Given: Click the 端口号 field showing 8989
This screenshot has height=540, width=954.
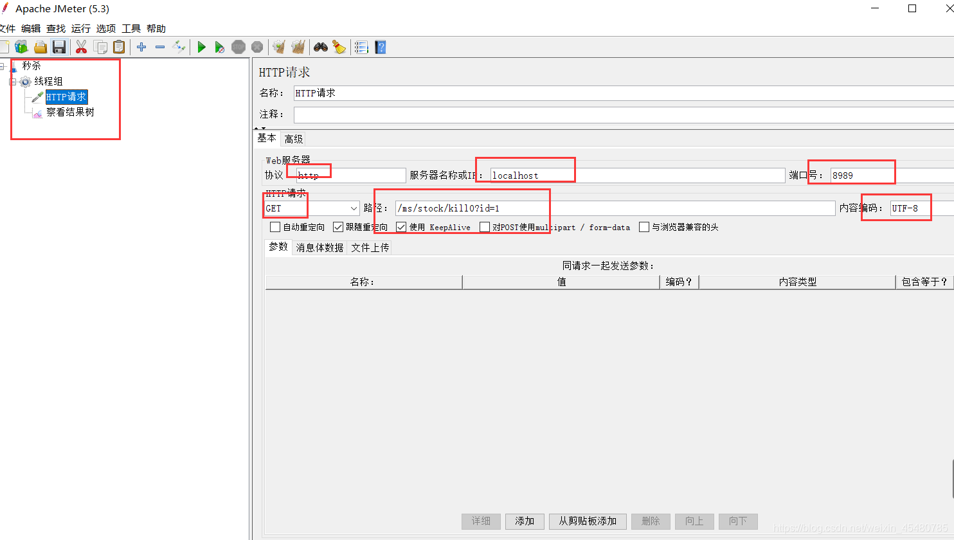Looking at the screenshot, I should 892,175.
